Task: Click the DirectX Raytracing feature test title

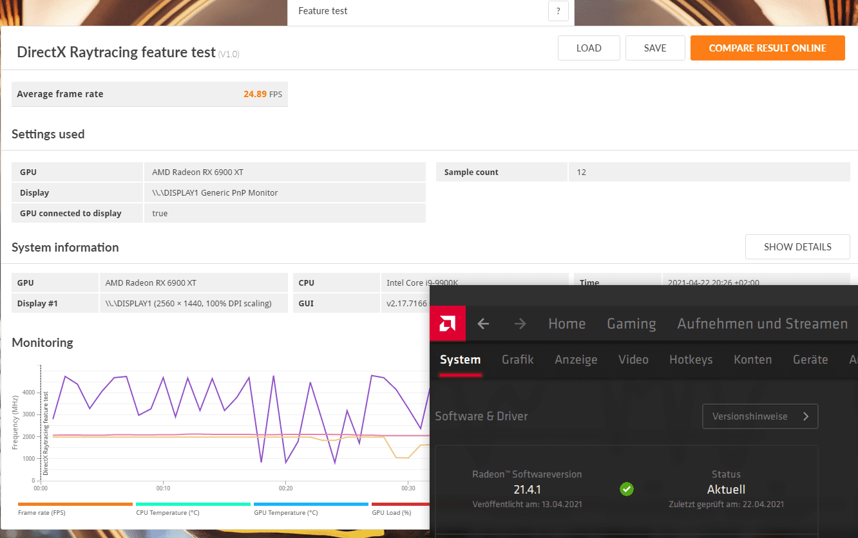Action: point(116,52)
